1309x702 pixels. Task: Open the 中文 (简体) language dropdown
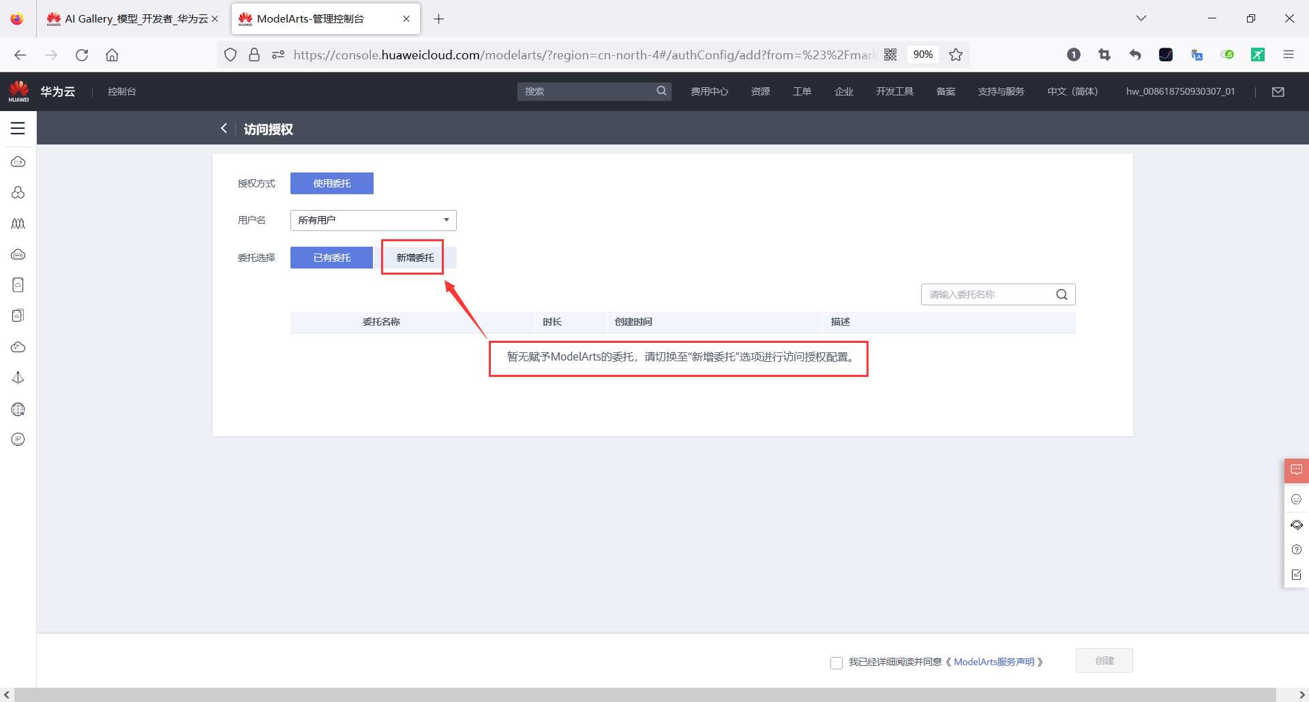click(1072, 91)
